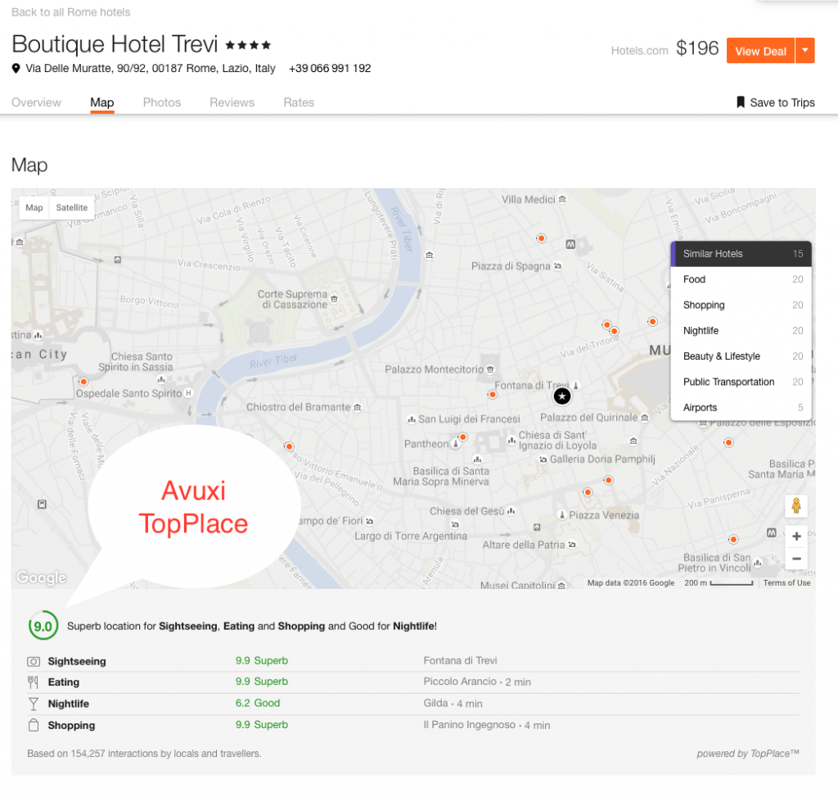Viewport: 838px width, 797px height.
Task: Open the map Terms of Use link
Action: (x=786, y=582)
